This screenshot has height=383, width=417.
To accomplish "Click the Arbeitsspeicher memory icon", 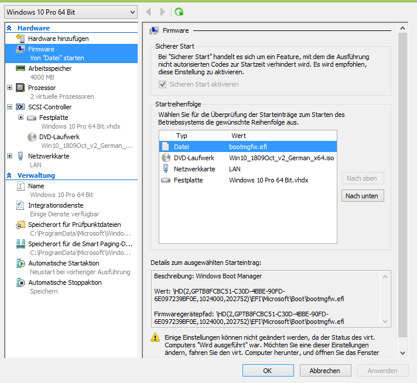I will point(20,68).
